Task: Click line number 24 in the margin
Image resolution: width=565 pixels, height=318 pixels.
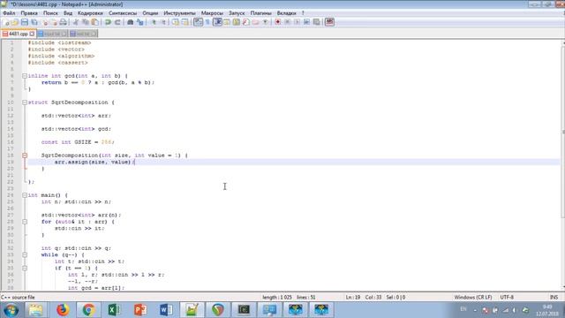Action: pos(10,195)
